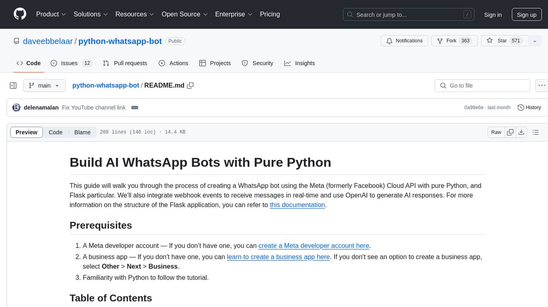Copy the raw file contents

click(510, 132)
